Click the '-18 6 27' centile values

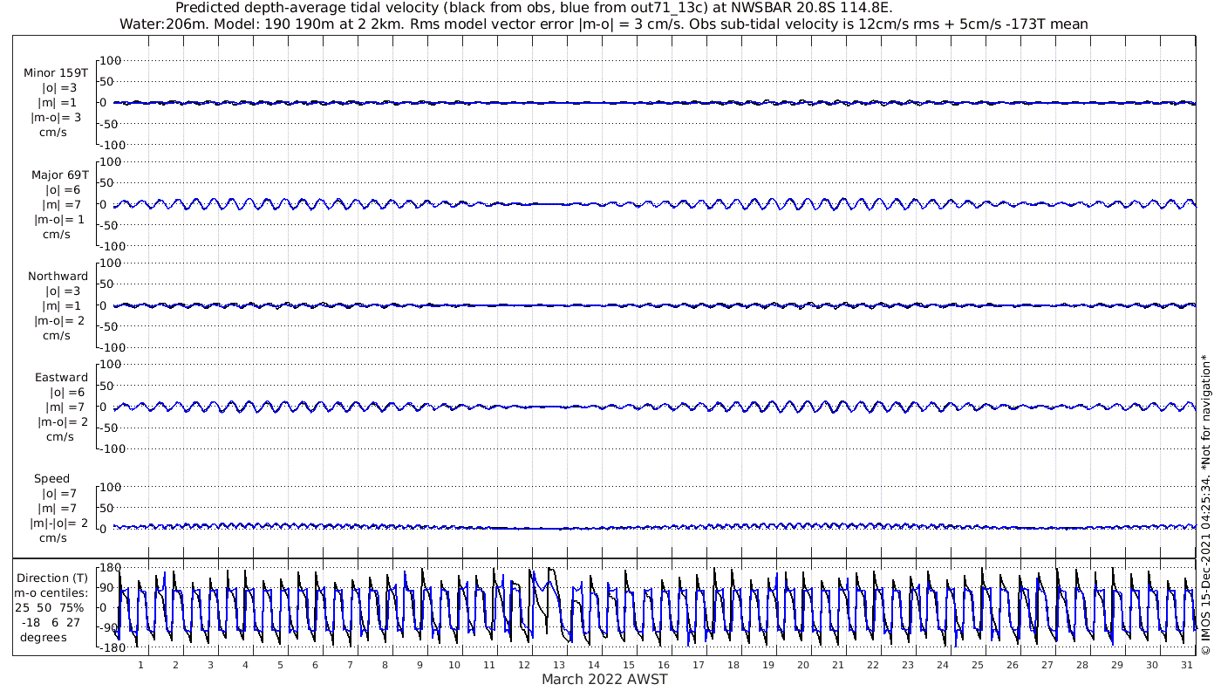click(x=51, y=622)
